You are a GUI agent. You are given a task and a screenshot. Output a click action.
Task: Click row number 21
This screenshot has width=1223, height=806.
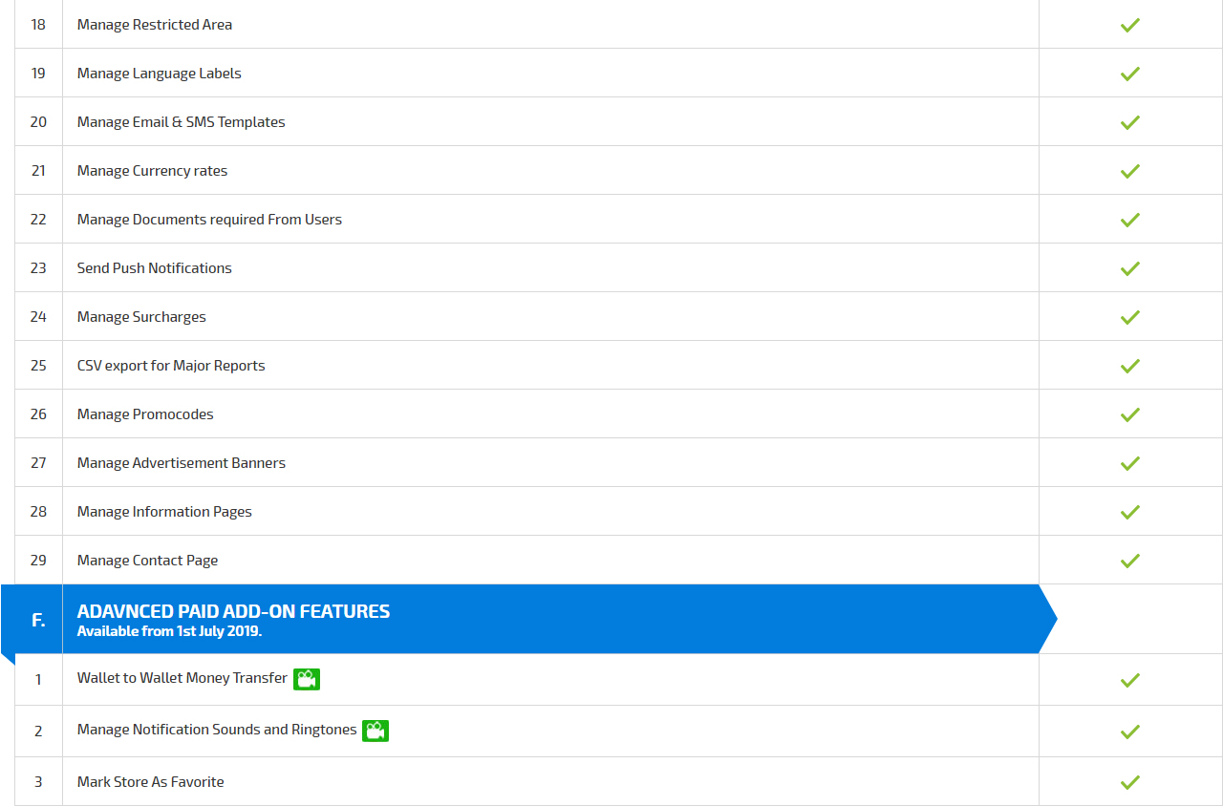[x=38, y=171]
